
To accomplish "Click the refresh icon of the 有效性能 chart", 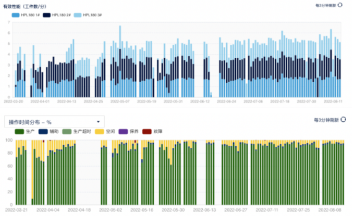I will tap(340, 5).
